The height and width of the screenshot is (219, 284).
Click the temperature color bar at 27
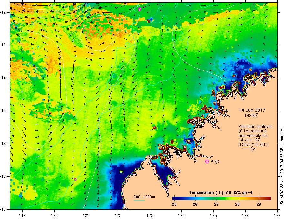(216, 199)
